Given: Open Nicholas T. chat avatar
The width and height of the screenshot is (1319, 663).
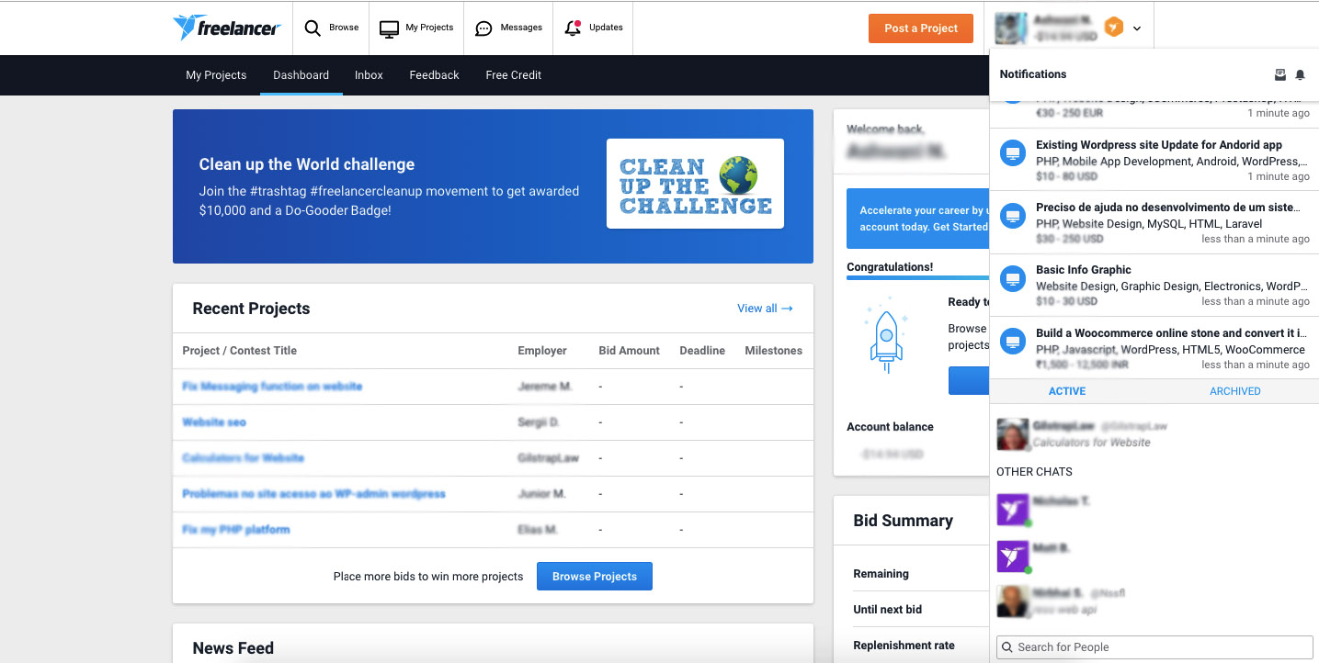Looking at the screenshot, I should (1012, 510).
